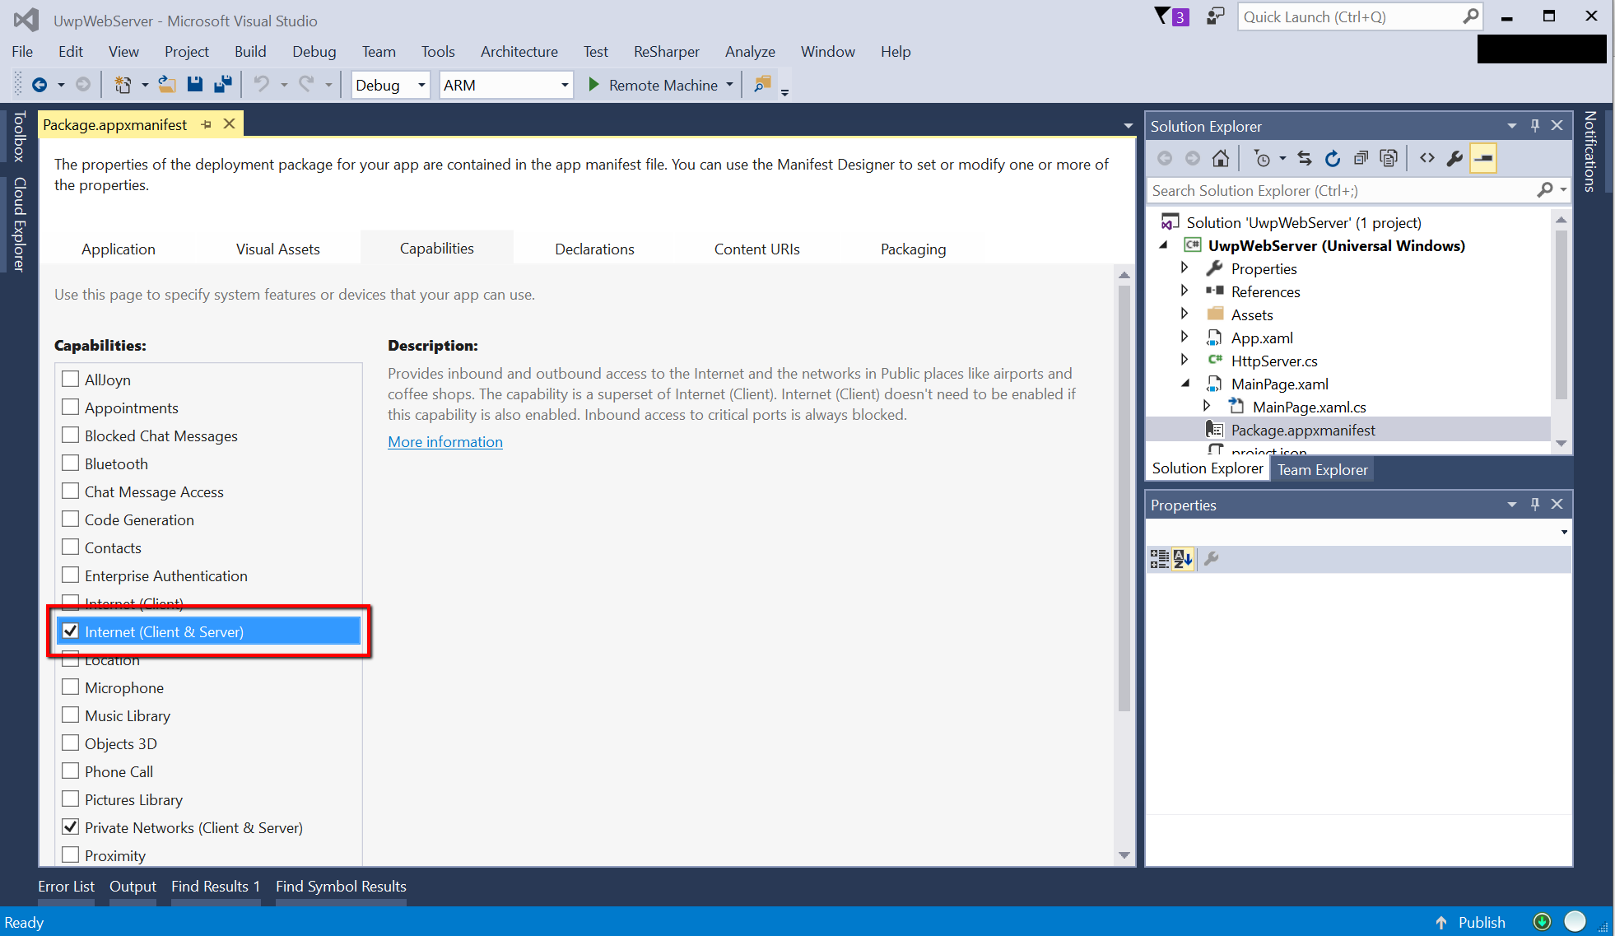Open the Build menu

point(249,51)
